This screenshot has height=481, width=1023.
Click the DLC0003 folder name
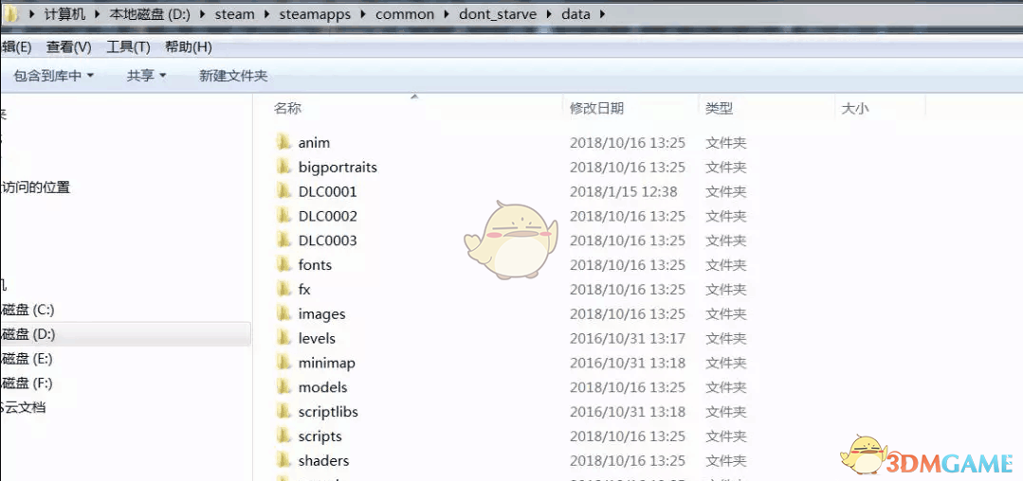tap(327, 240)
